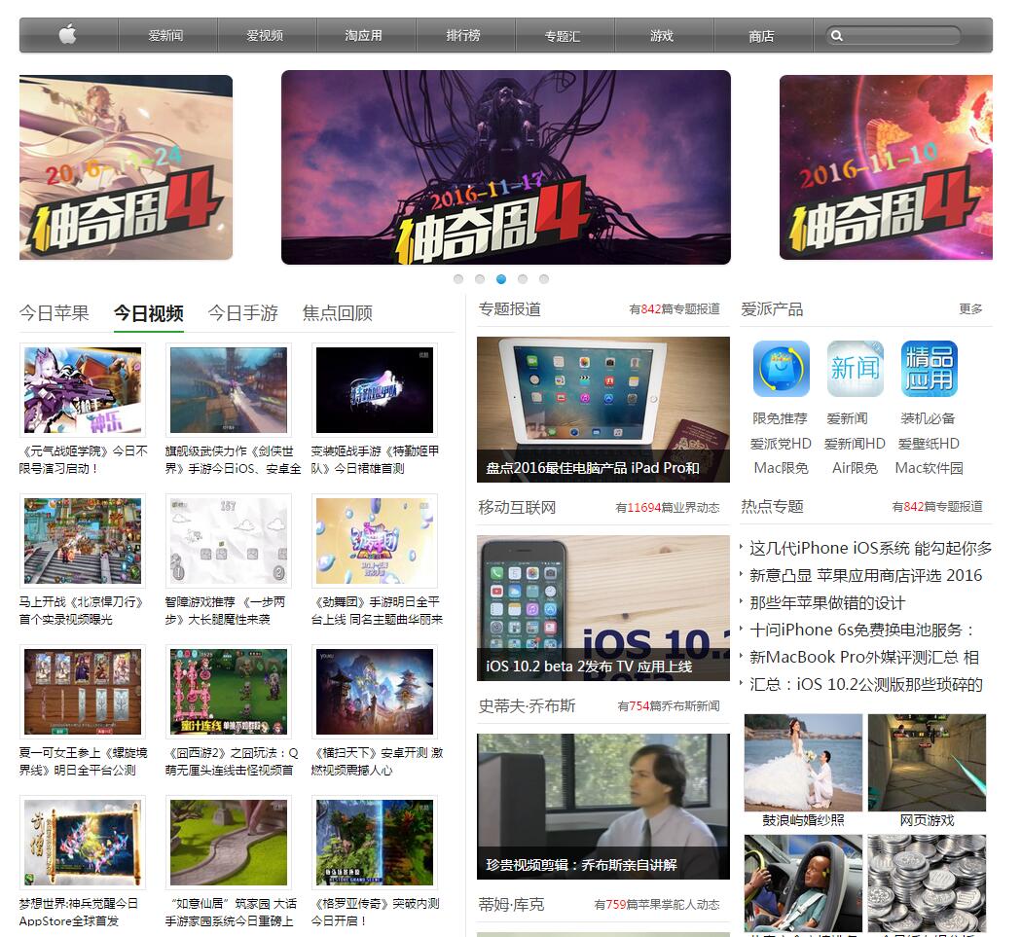Select fifth carousel dot

[544, 278]
